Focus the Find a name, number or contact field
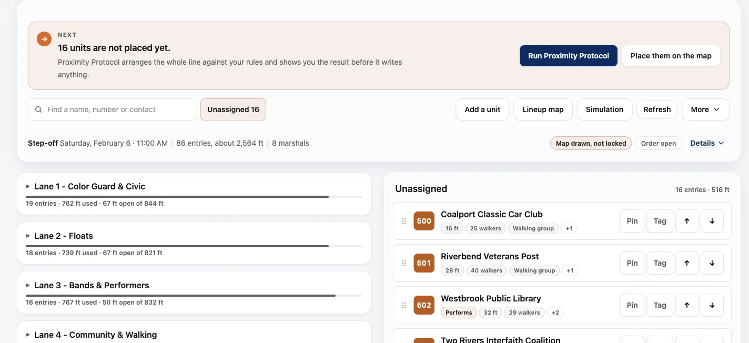This screenshot has height=343, width=749. (112, 109)
